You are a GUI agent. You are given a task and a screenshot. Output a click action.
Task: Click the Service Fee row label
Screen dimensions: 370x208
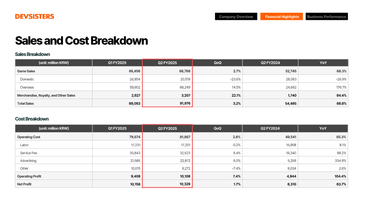29,153
